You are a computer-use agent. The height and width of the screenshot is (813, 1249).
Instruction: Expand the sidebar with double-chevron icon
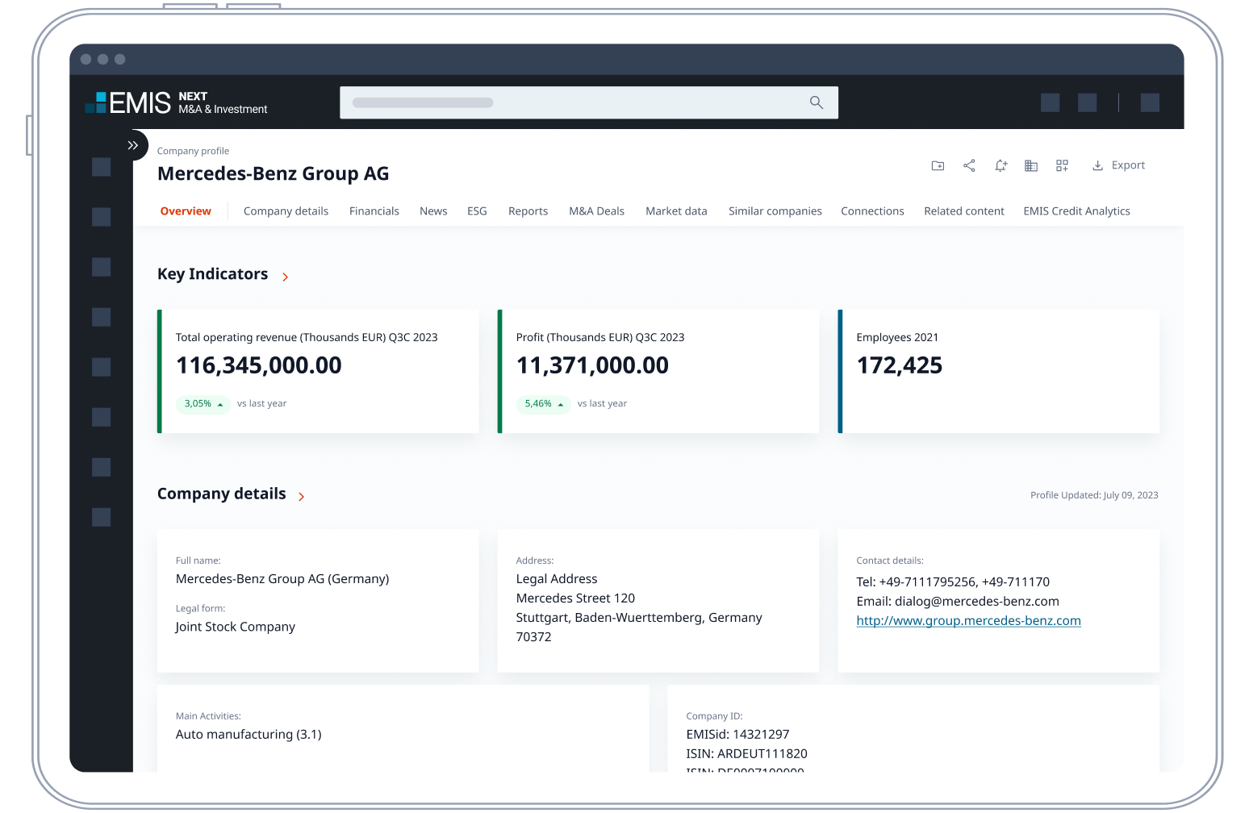click(133, 145)
